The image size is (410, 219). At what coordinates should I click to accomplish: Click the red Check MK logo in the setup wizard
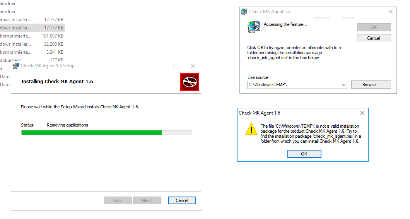tap(190, 82)
